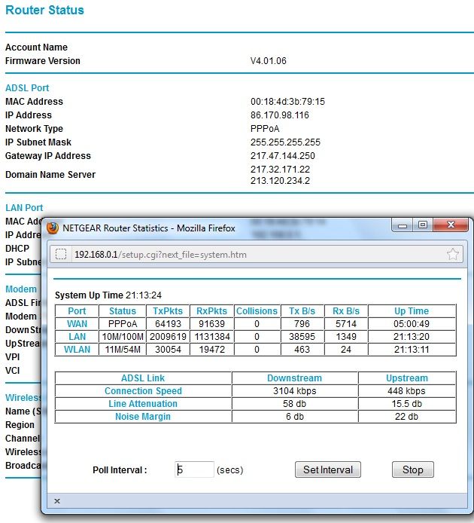Select the WLAN row label
Image resolution: width=474 pixels, height=523 pixels.
point(77,350)
